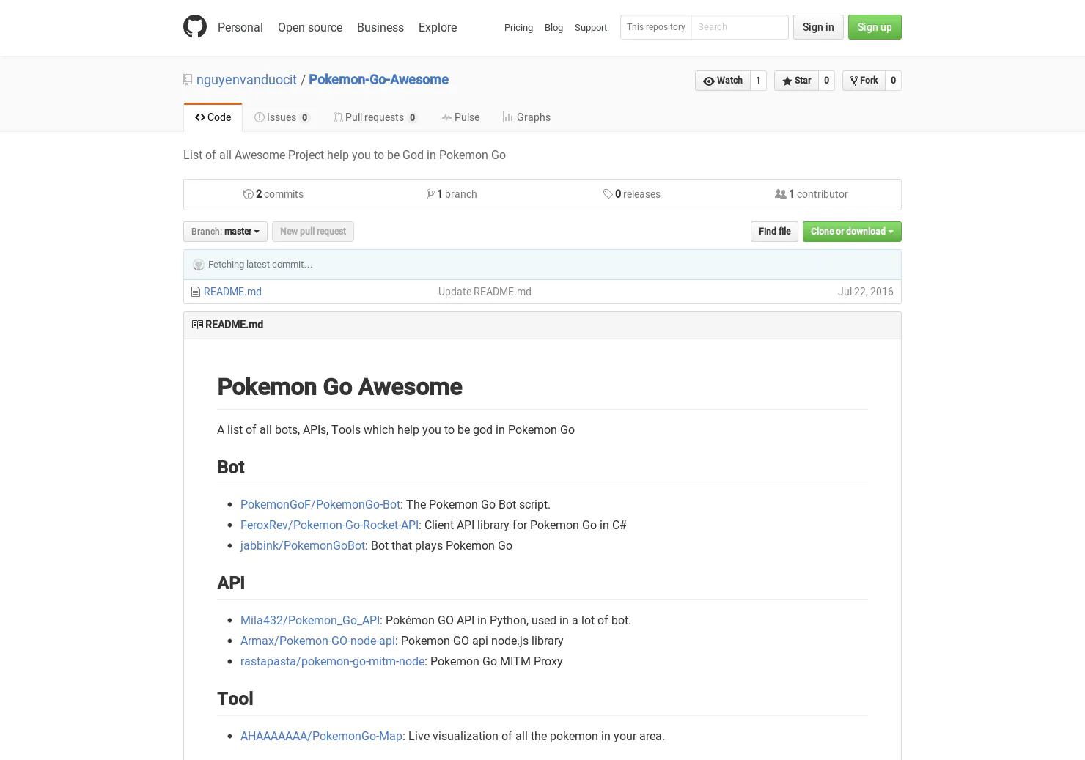Open the stargazers count next to Star
The height and width of the screenshot is (760, 1085).
click(826, 81)
